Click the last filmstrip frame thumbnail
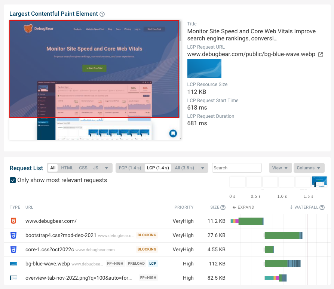Image resolution: width=334 pixels, height=289 pixels. click(319, 182)
